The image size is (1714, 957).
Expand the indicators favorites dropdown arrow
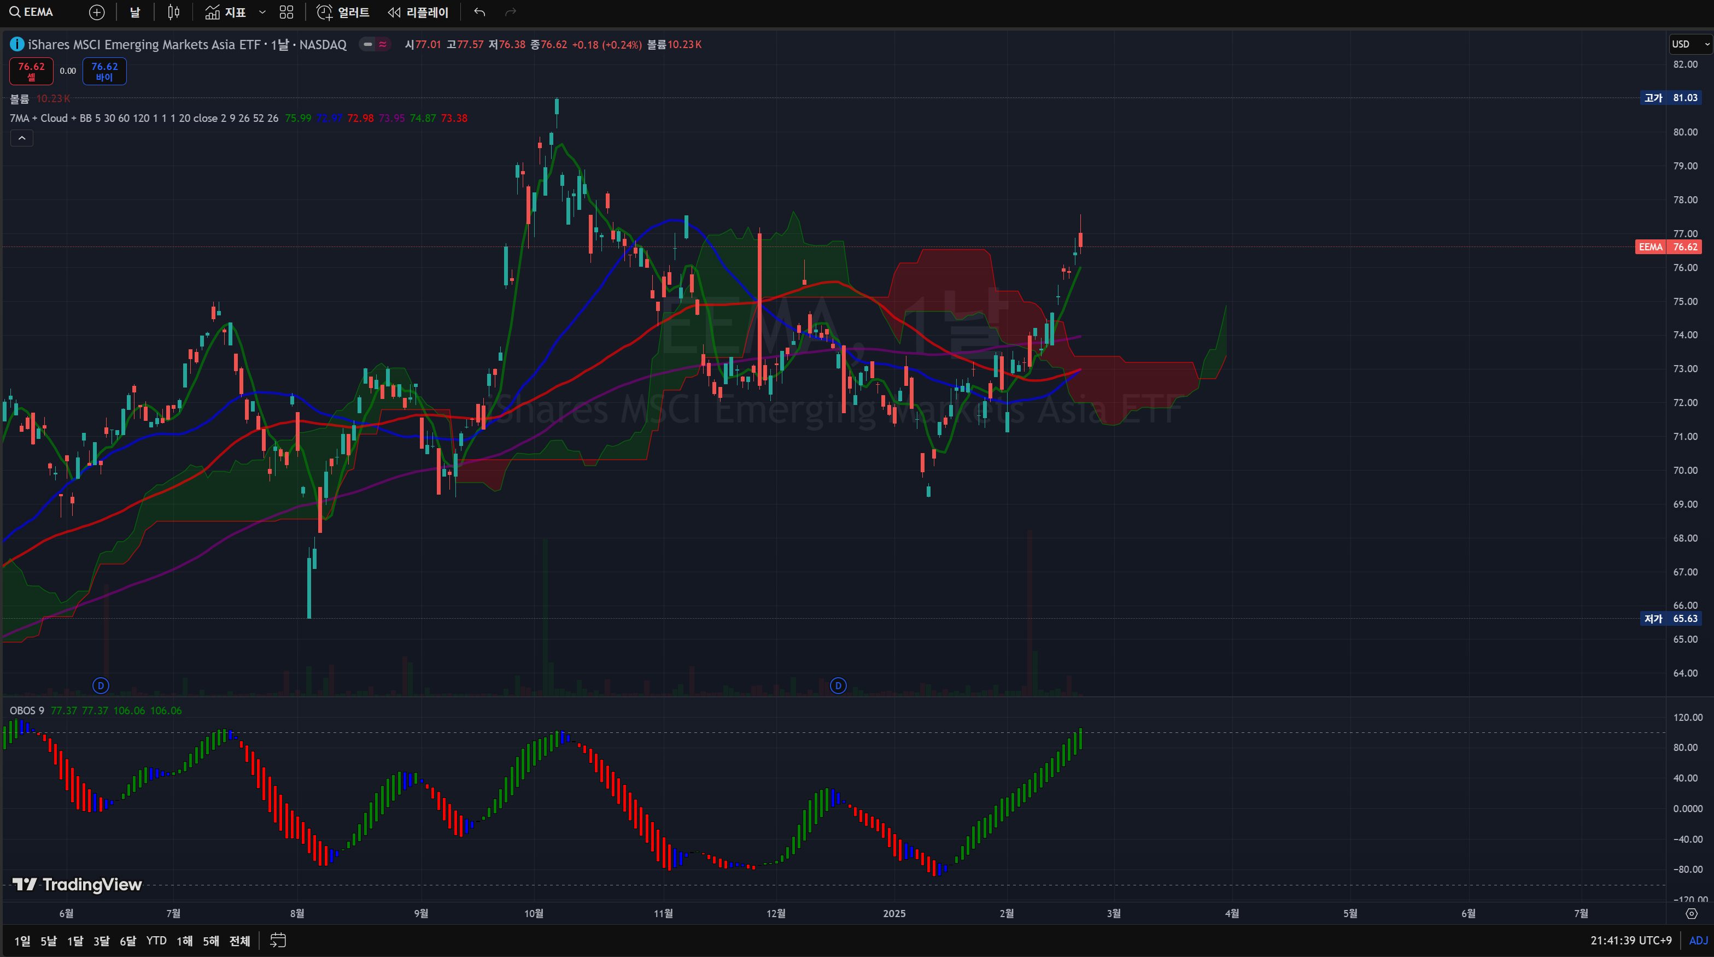[262, 12]
